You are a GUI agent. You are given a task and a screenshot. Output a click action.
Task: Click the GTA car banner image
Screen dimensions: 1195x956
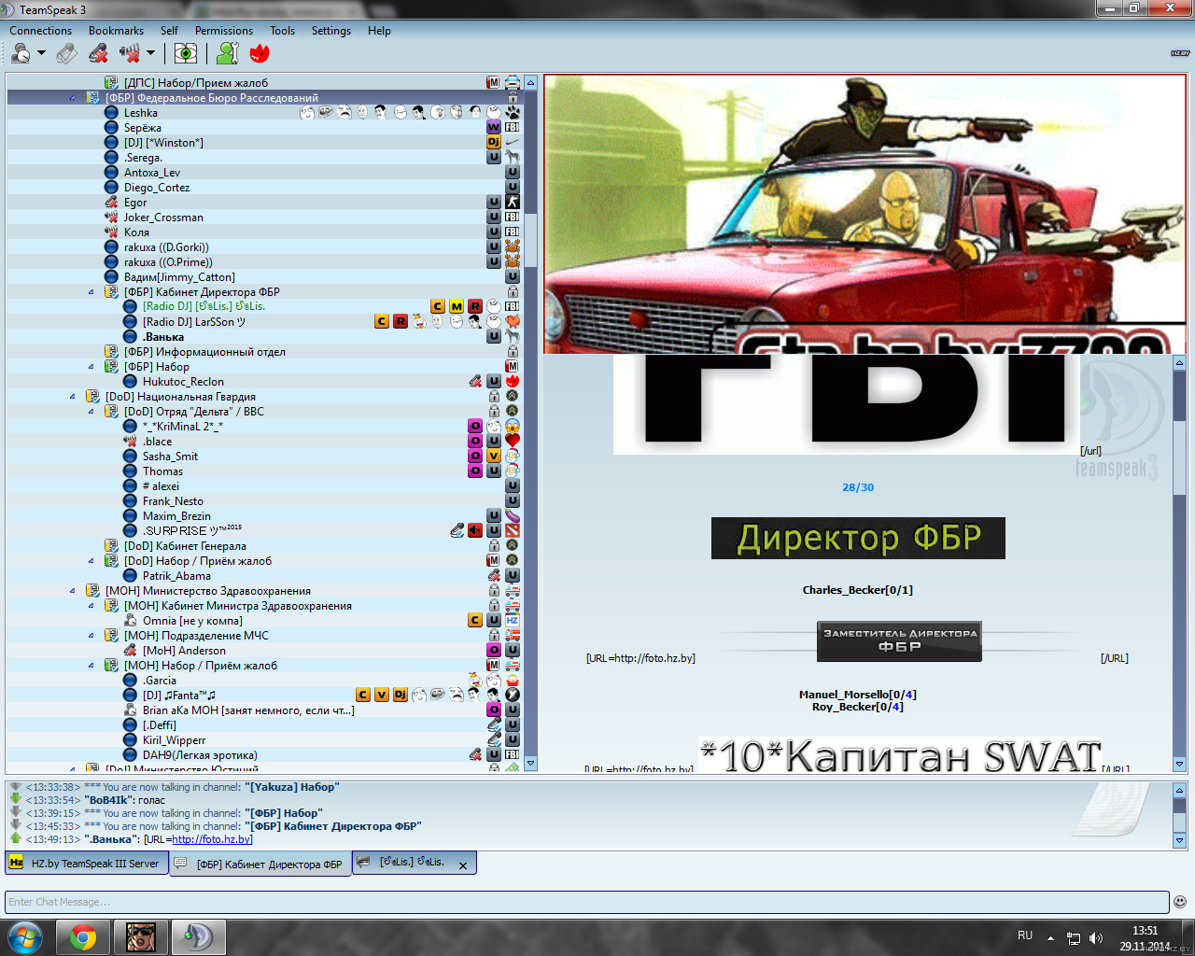[865, 214]
